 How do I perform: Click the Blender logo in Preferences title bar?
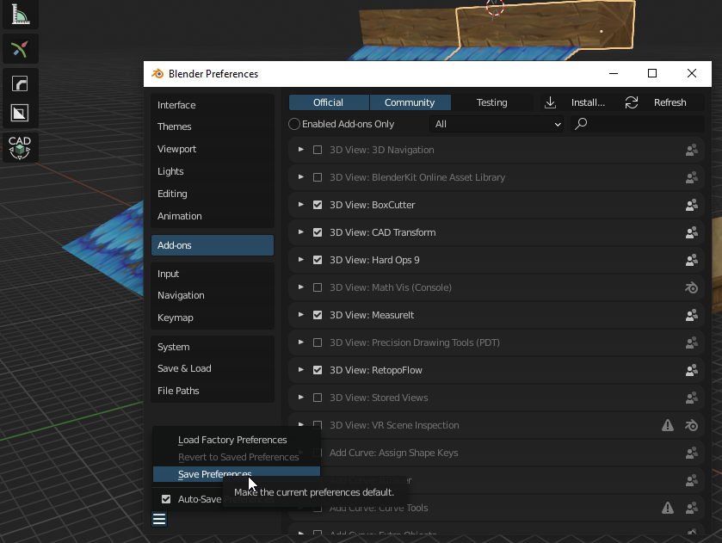pyautogui.click(x=157, y=74)
